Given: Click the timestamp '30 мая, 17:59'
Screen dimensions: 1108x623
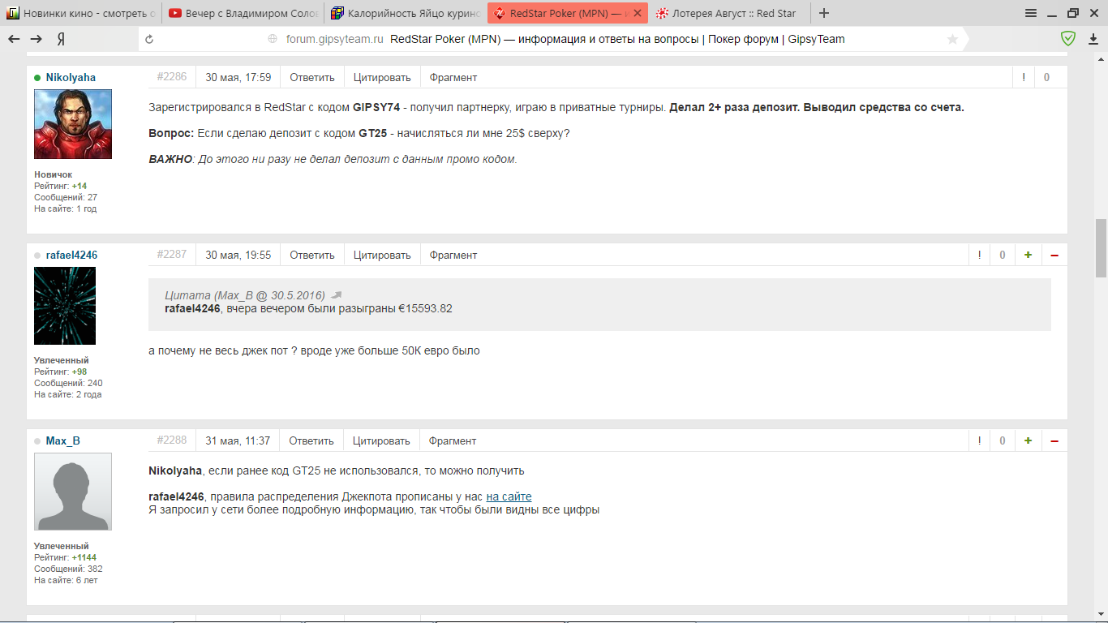Looking at the screenshot, I should coord(238,77).
